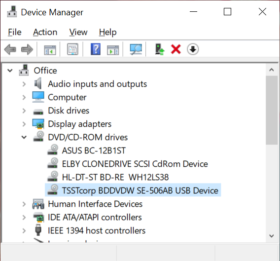
Task: Click Device Manager title bar icon
Action: coord(12,12)
